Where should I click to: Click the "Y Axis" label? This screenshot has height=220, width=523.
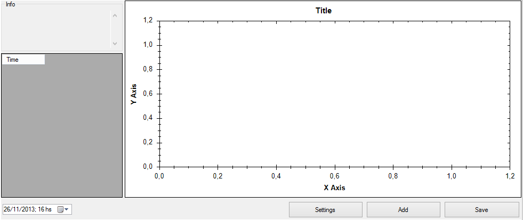pyautogui.click(x=134, y=94)
